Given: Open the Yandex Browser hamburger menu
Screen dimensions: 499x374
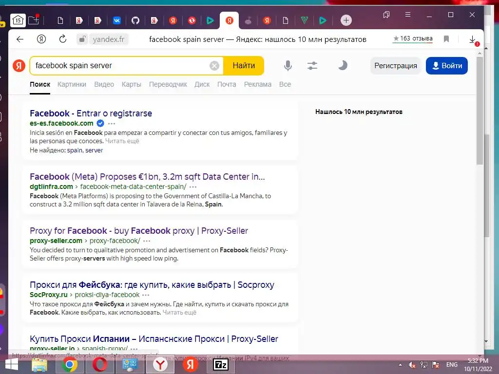Looking at the screenshot, I should [408, 15].
